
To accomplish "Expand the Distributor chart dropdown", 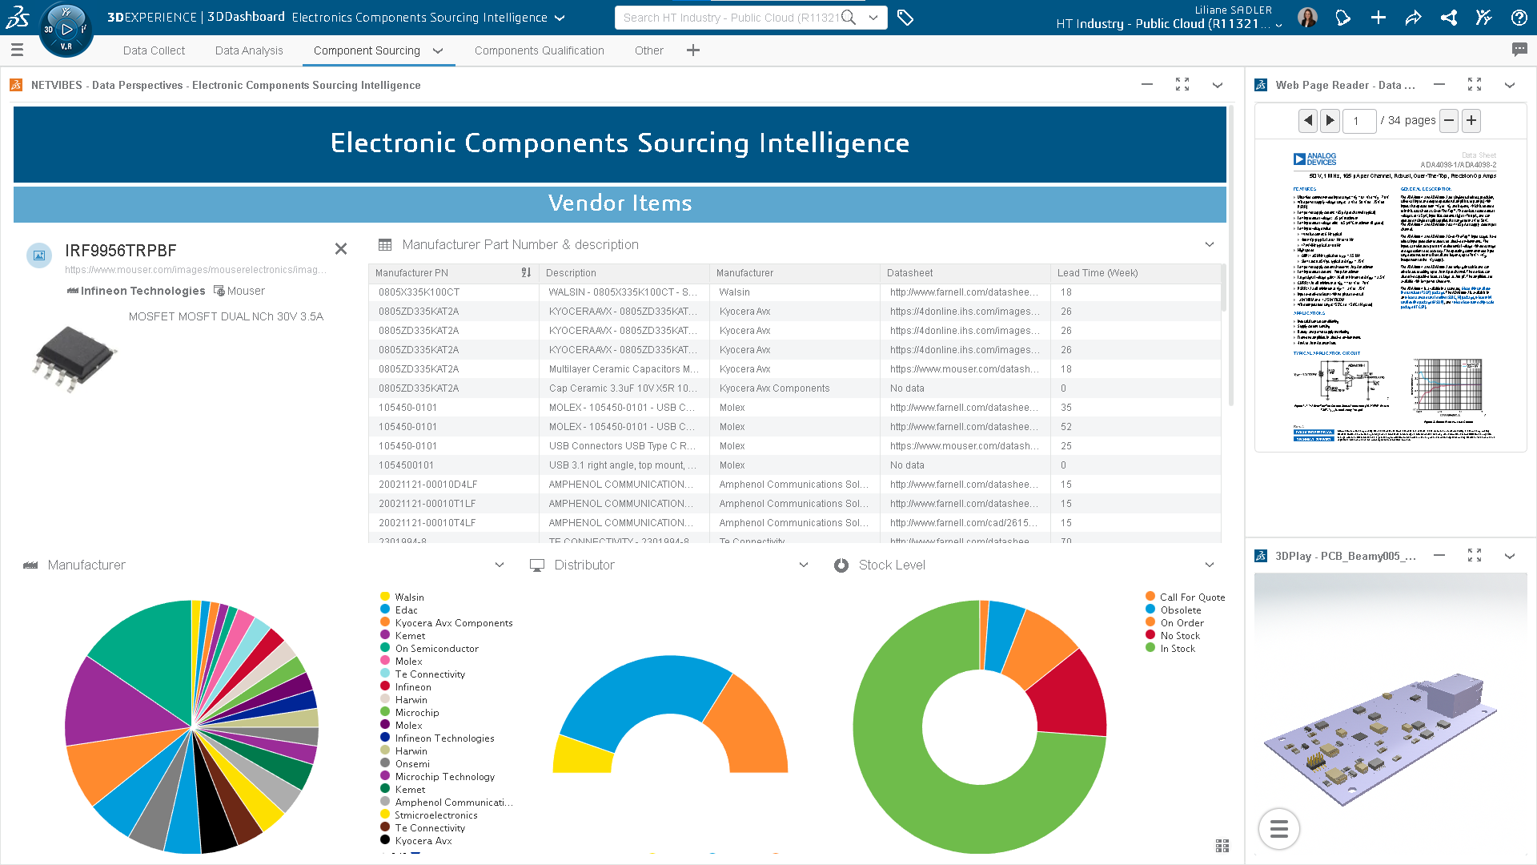I will [x=804, y=565].
